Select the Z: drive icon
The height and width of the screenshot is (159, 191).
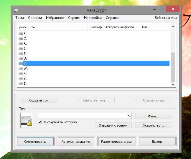click(x=21, y=83)
